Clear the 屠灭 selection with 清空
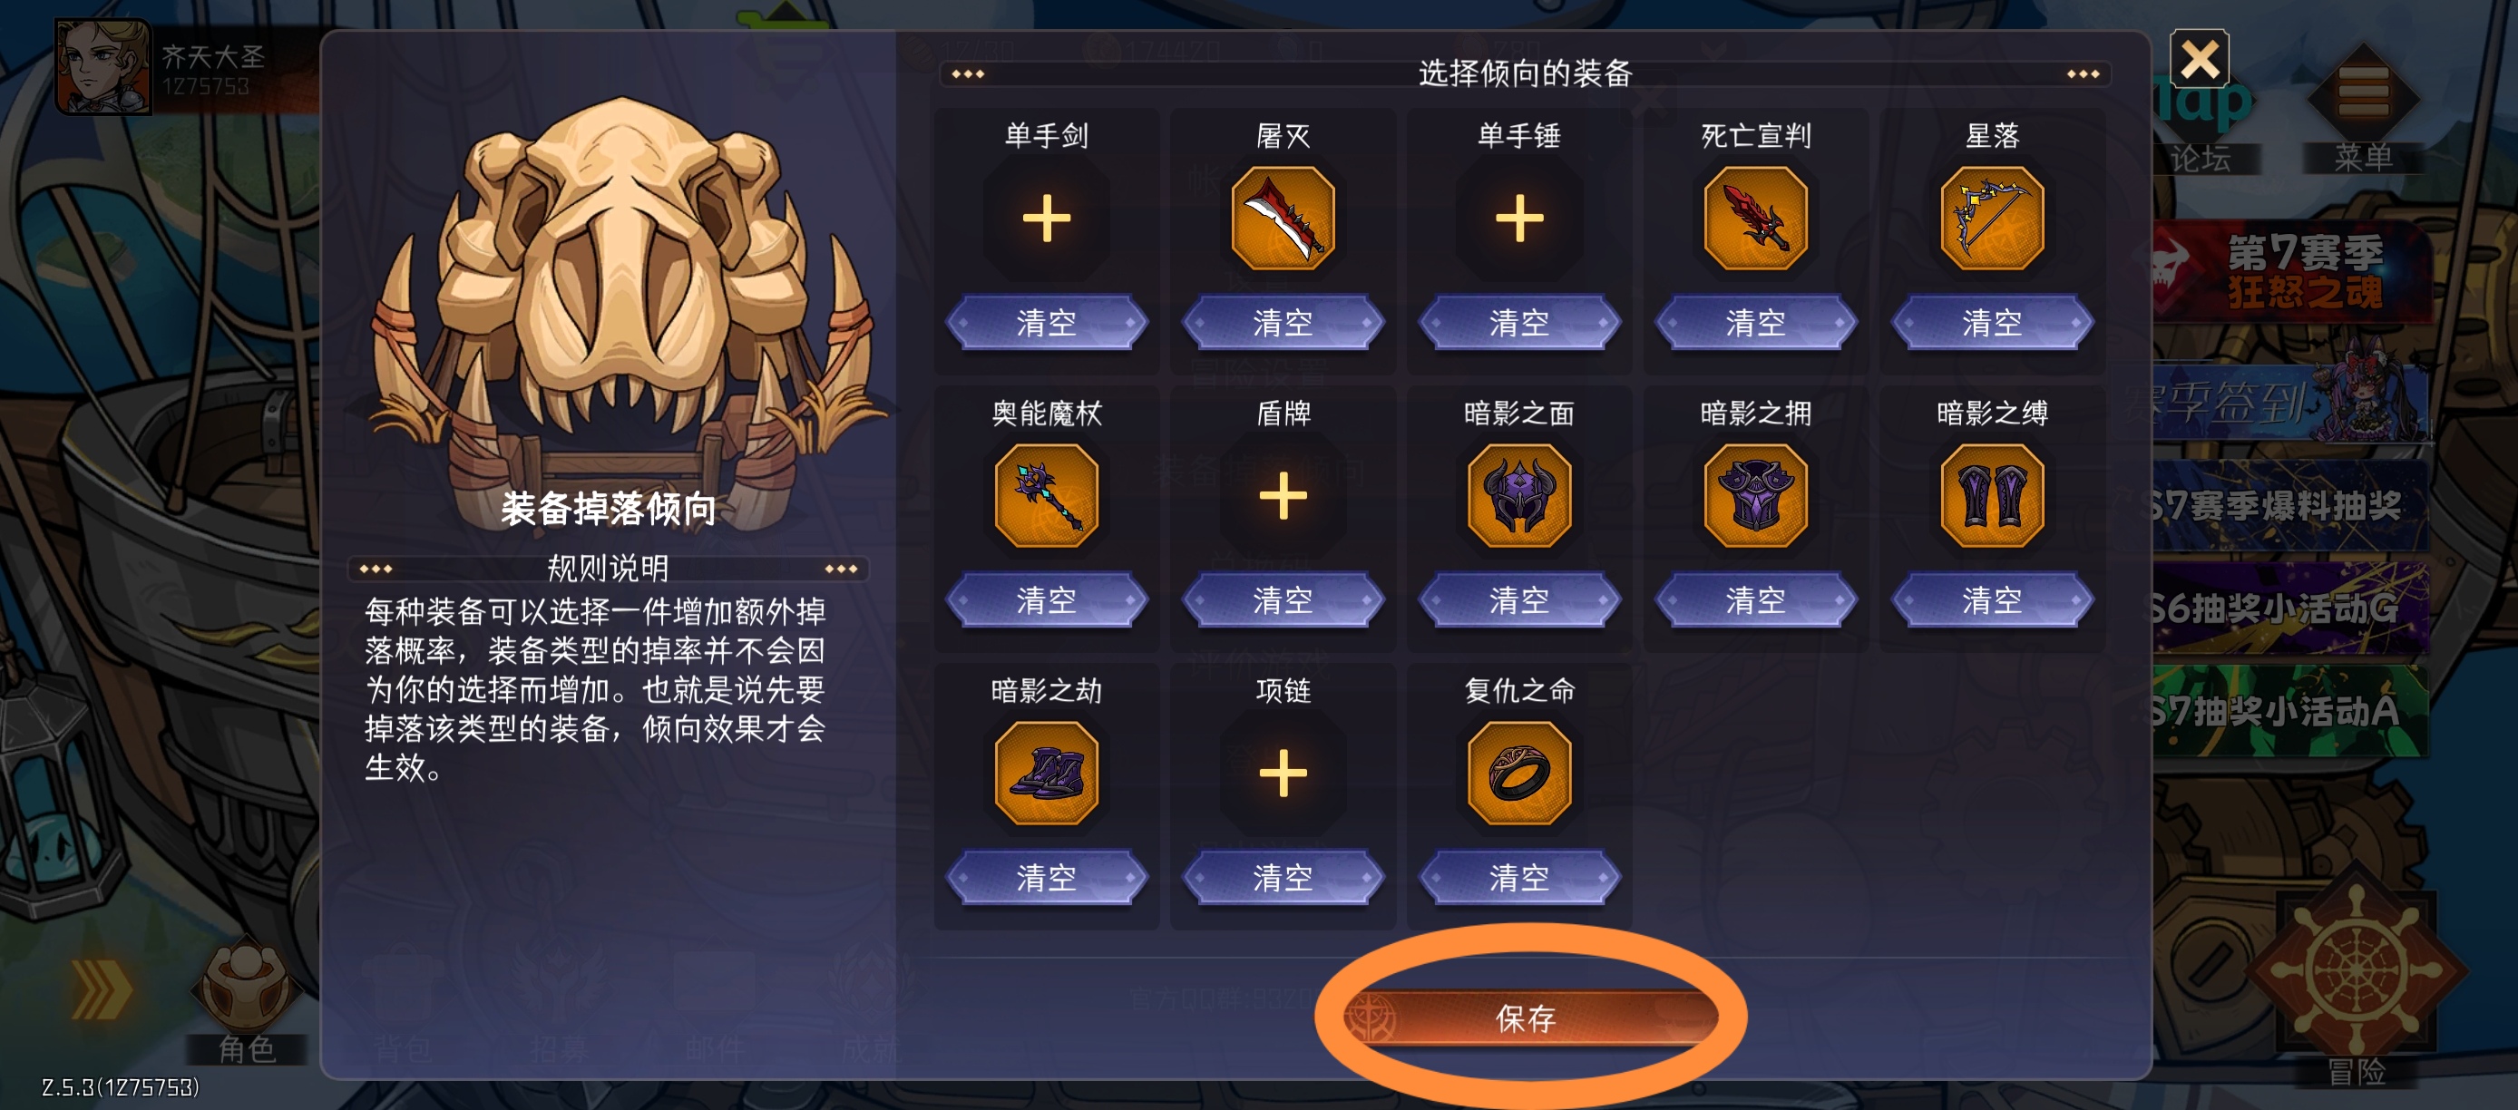The width and height of the screenshot is (2518, 1110). 1283,323
